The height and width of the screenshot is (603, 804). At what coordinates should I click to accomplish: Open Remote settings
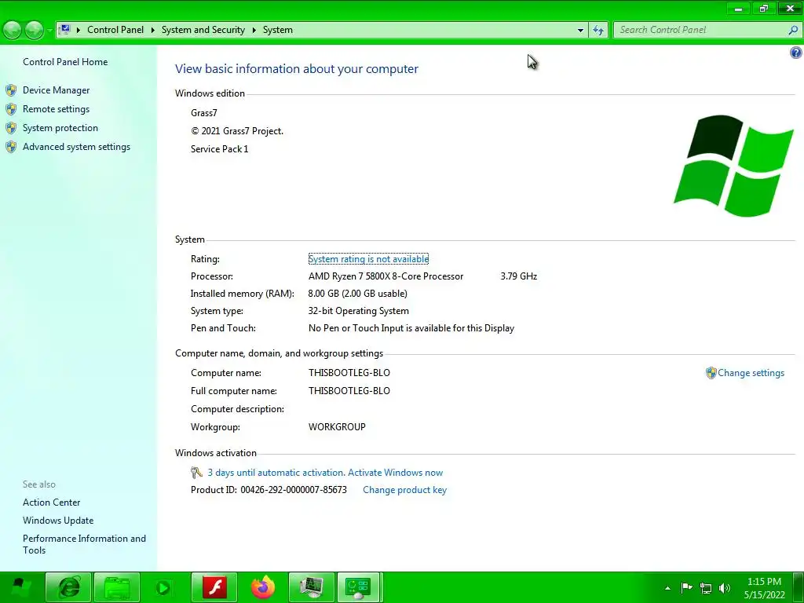coord(56,108)
